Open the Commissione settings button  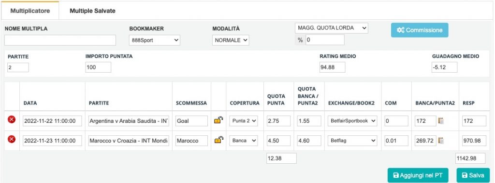point(420,30)
